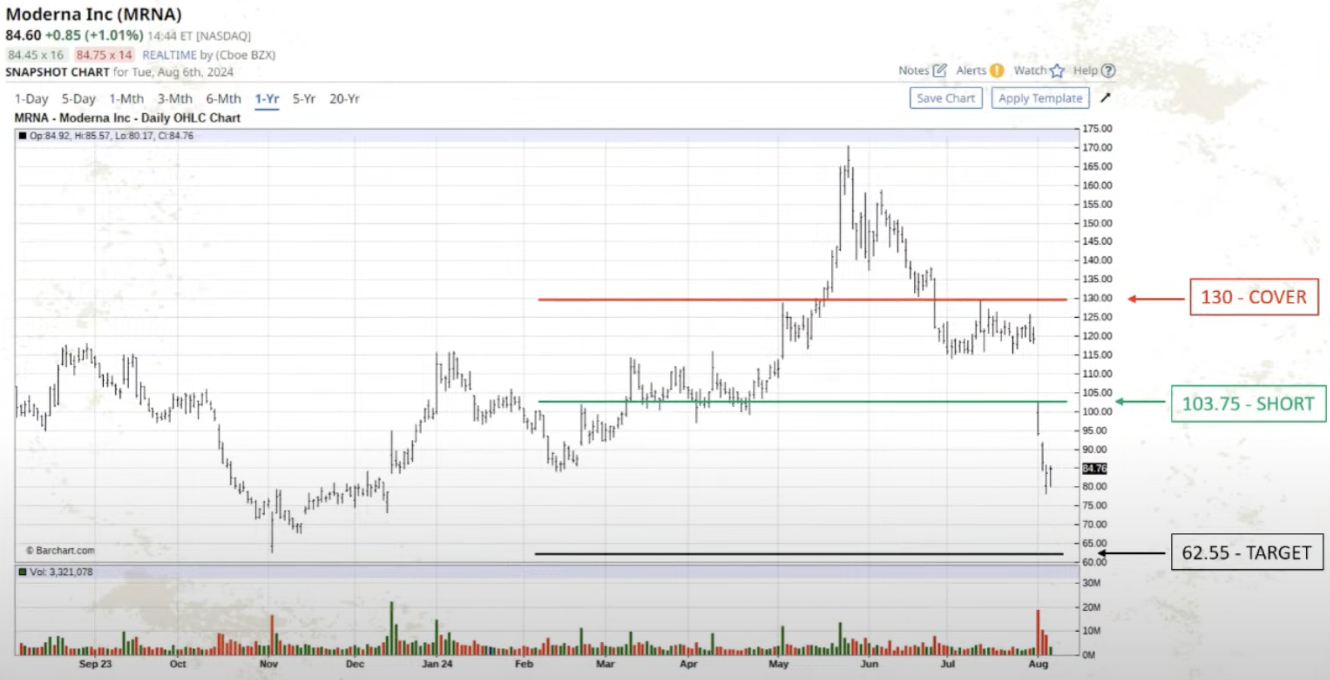
Task: Click the Watch star icon
Action: click(x=1057, y=70)
